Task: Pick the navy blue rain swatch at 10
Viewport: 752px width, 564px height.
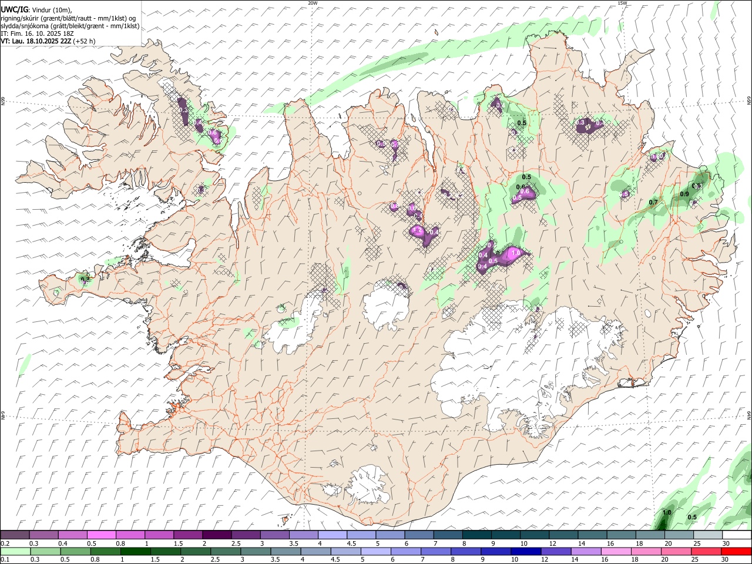Action: point(526,551)
